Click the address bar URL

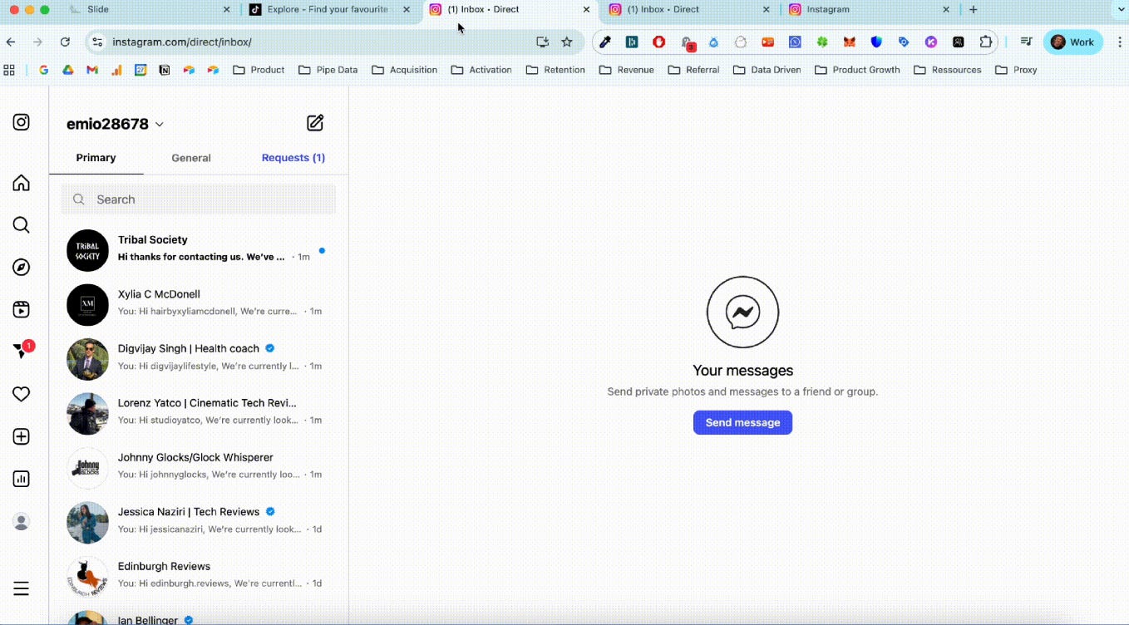(x=182, y=42)
